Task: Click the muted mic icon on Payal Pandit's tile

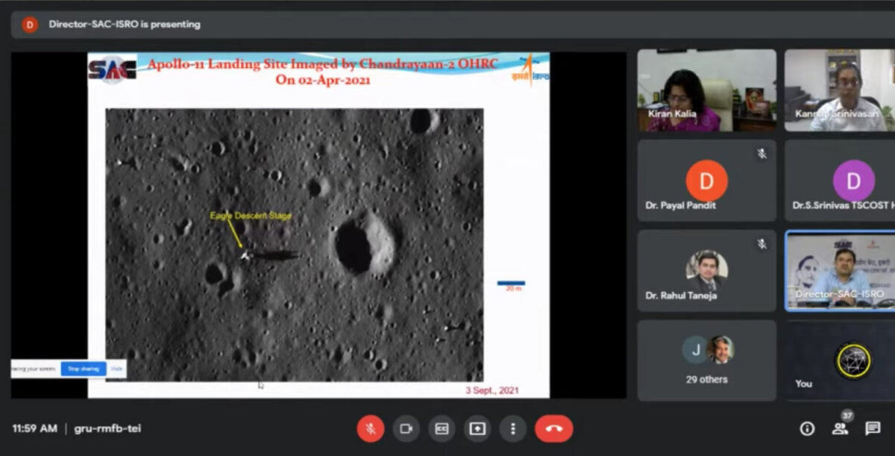Action: [761, 154]
